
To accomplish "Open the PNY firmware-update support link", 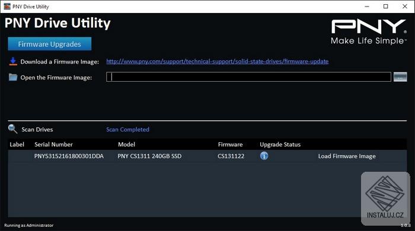I will pyautogui.click(x=218, y=62).
